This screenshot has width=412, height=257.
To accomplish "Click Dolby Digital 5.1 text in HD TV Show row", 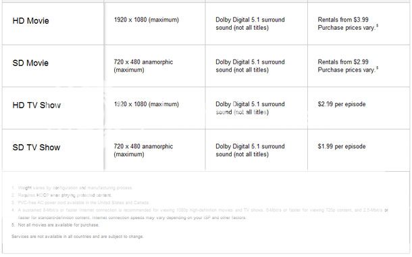I will click(x=250, y=108).
